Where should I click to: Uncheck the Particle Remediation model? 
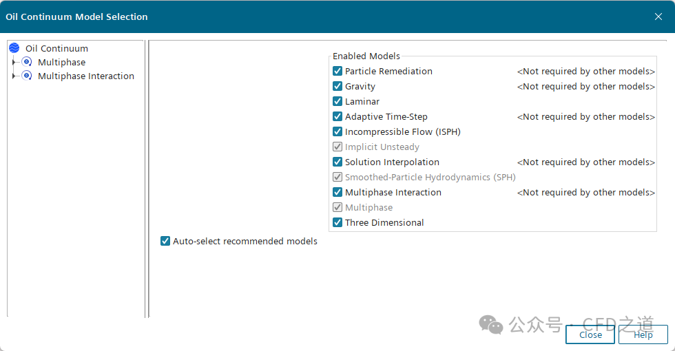point(337,71)
